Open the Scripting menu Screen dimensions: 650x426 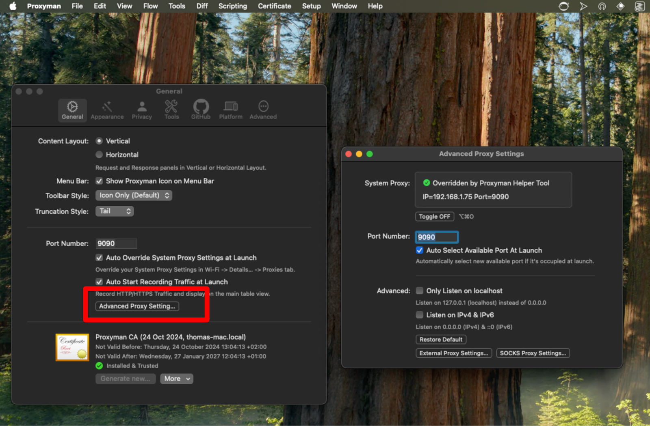(x=232, y=6)
